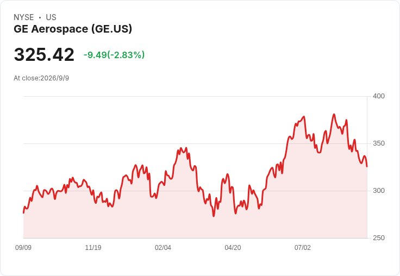This screenshot has height=276, width=400.
Task: Click the 325.42 price value
Action: tap(44, 54)
